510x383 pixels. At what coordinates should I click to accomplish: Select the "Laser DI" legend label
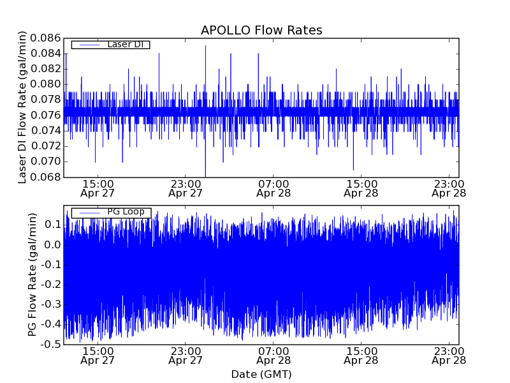click(125, 44)
